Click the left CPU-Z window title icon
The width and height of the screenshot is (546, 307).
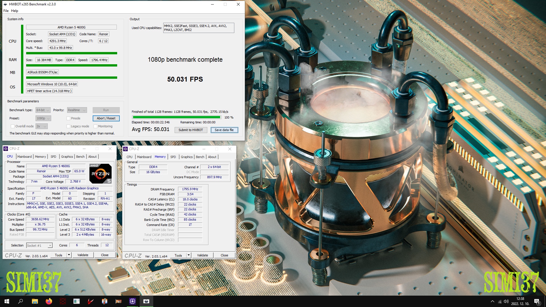click(6, 149)
